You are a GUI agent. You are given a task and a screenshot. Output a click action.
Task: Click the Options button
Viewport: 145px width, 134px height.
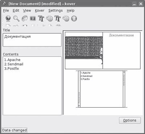pos(130,120)
